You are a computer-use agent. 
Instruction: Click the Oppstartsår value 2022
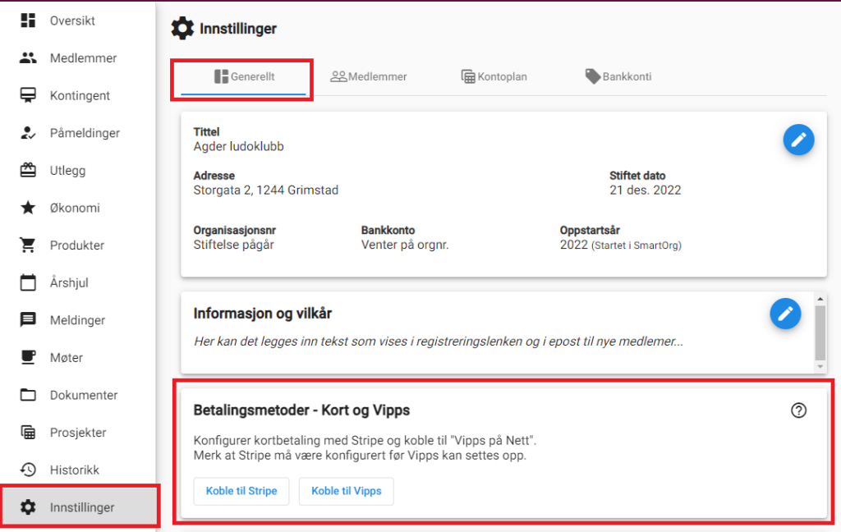(574, 245)
